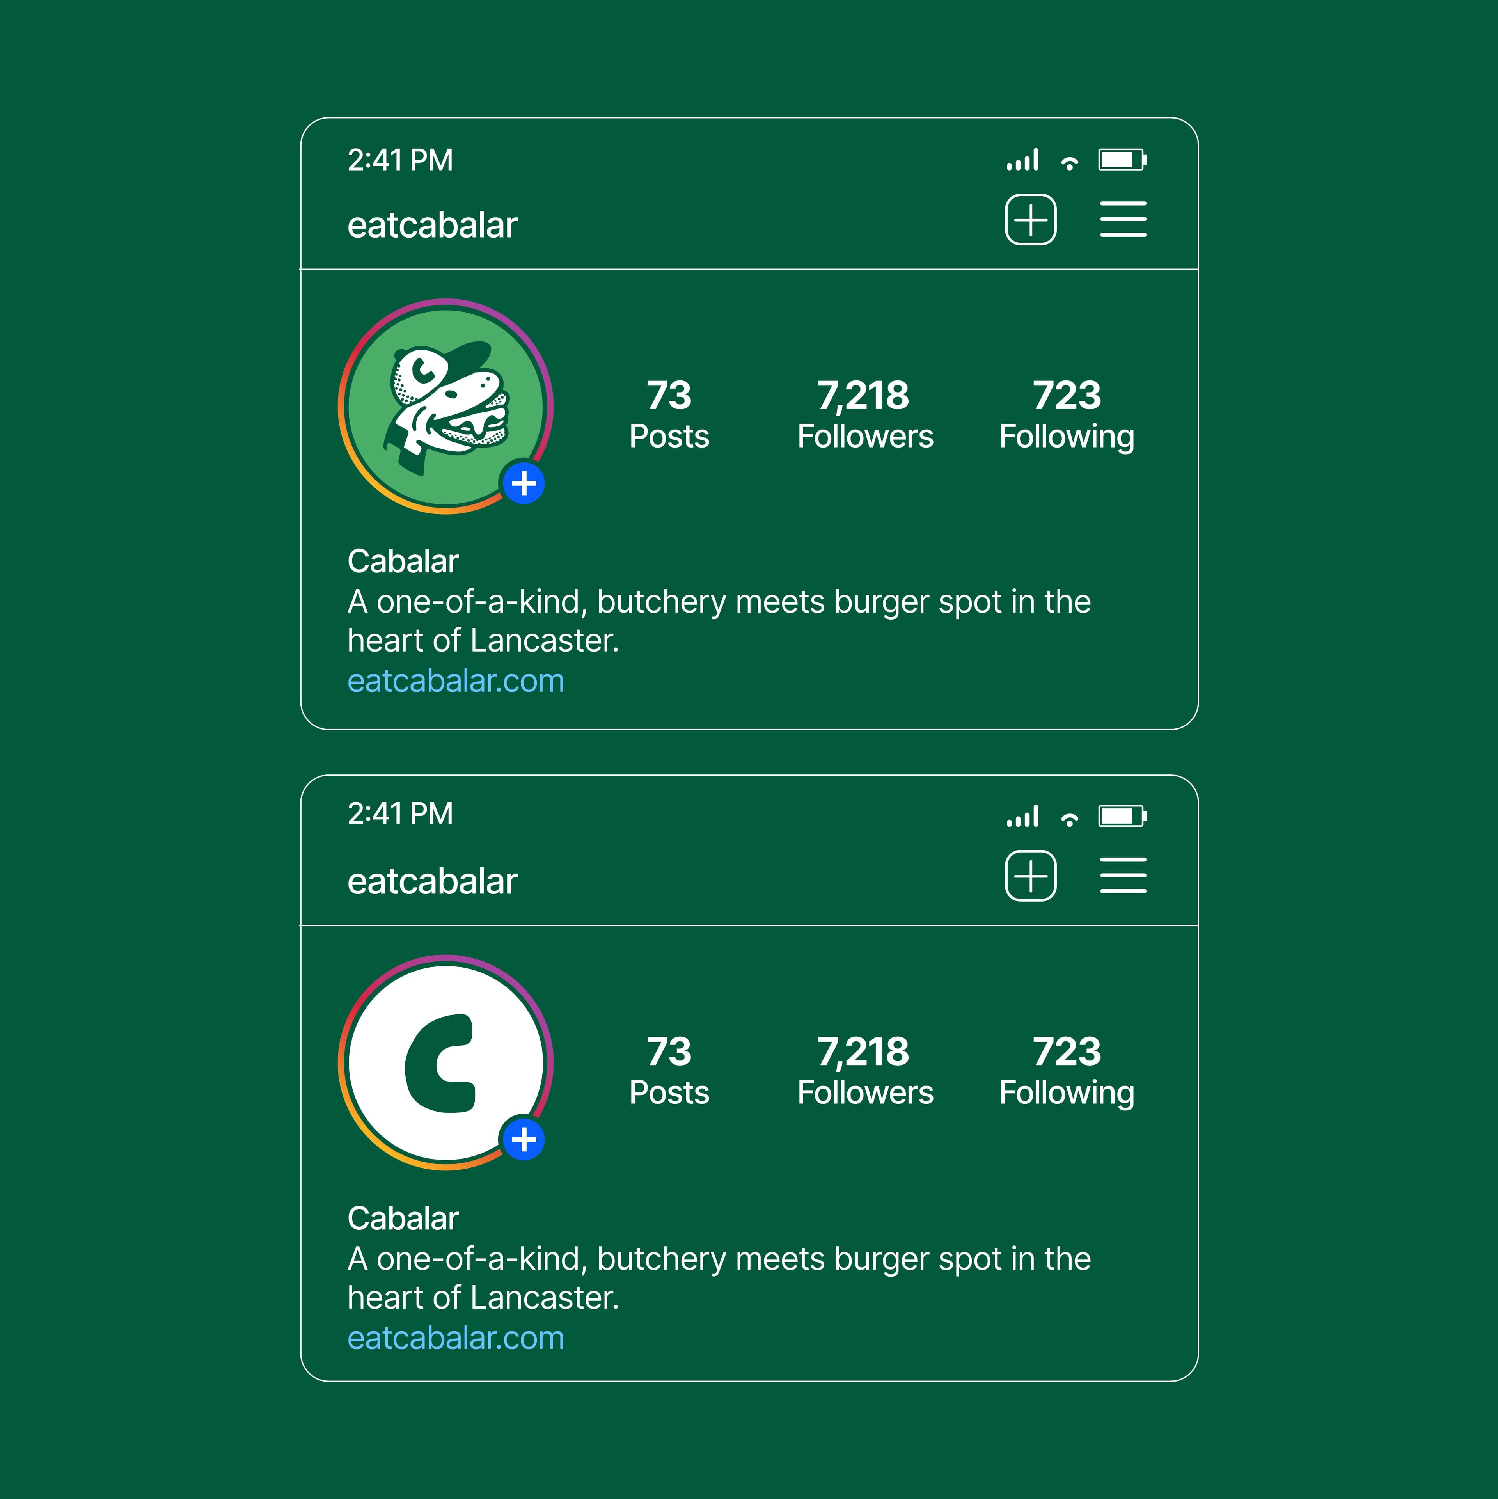Tap the create post icon on bottom profile
This screenshot has height=1499, width=1498.
1032,877
